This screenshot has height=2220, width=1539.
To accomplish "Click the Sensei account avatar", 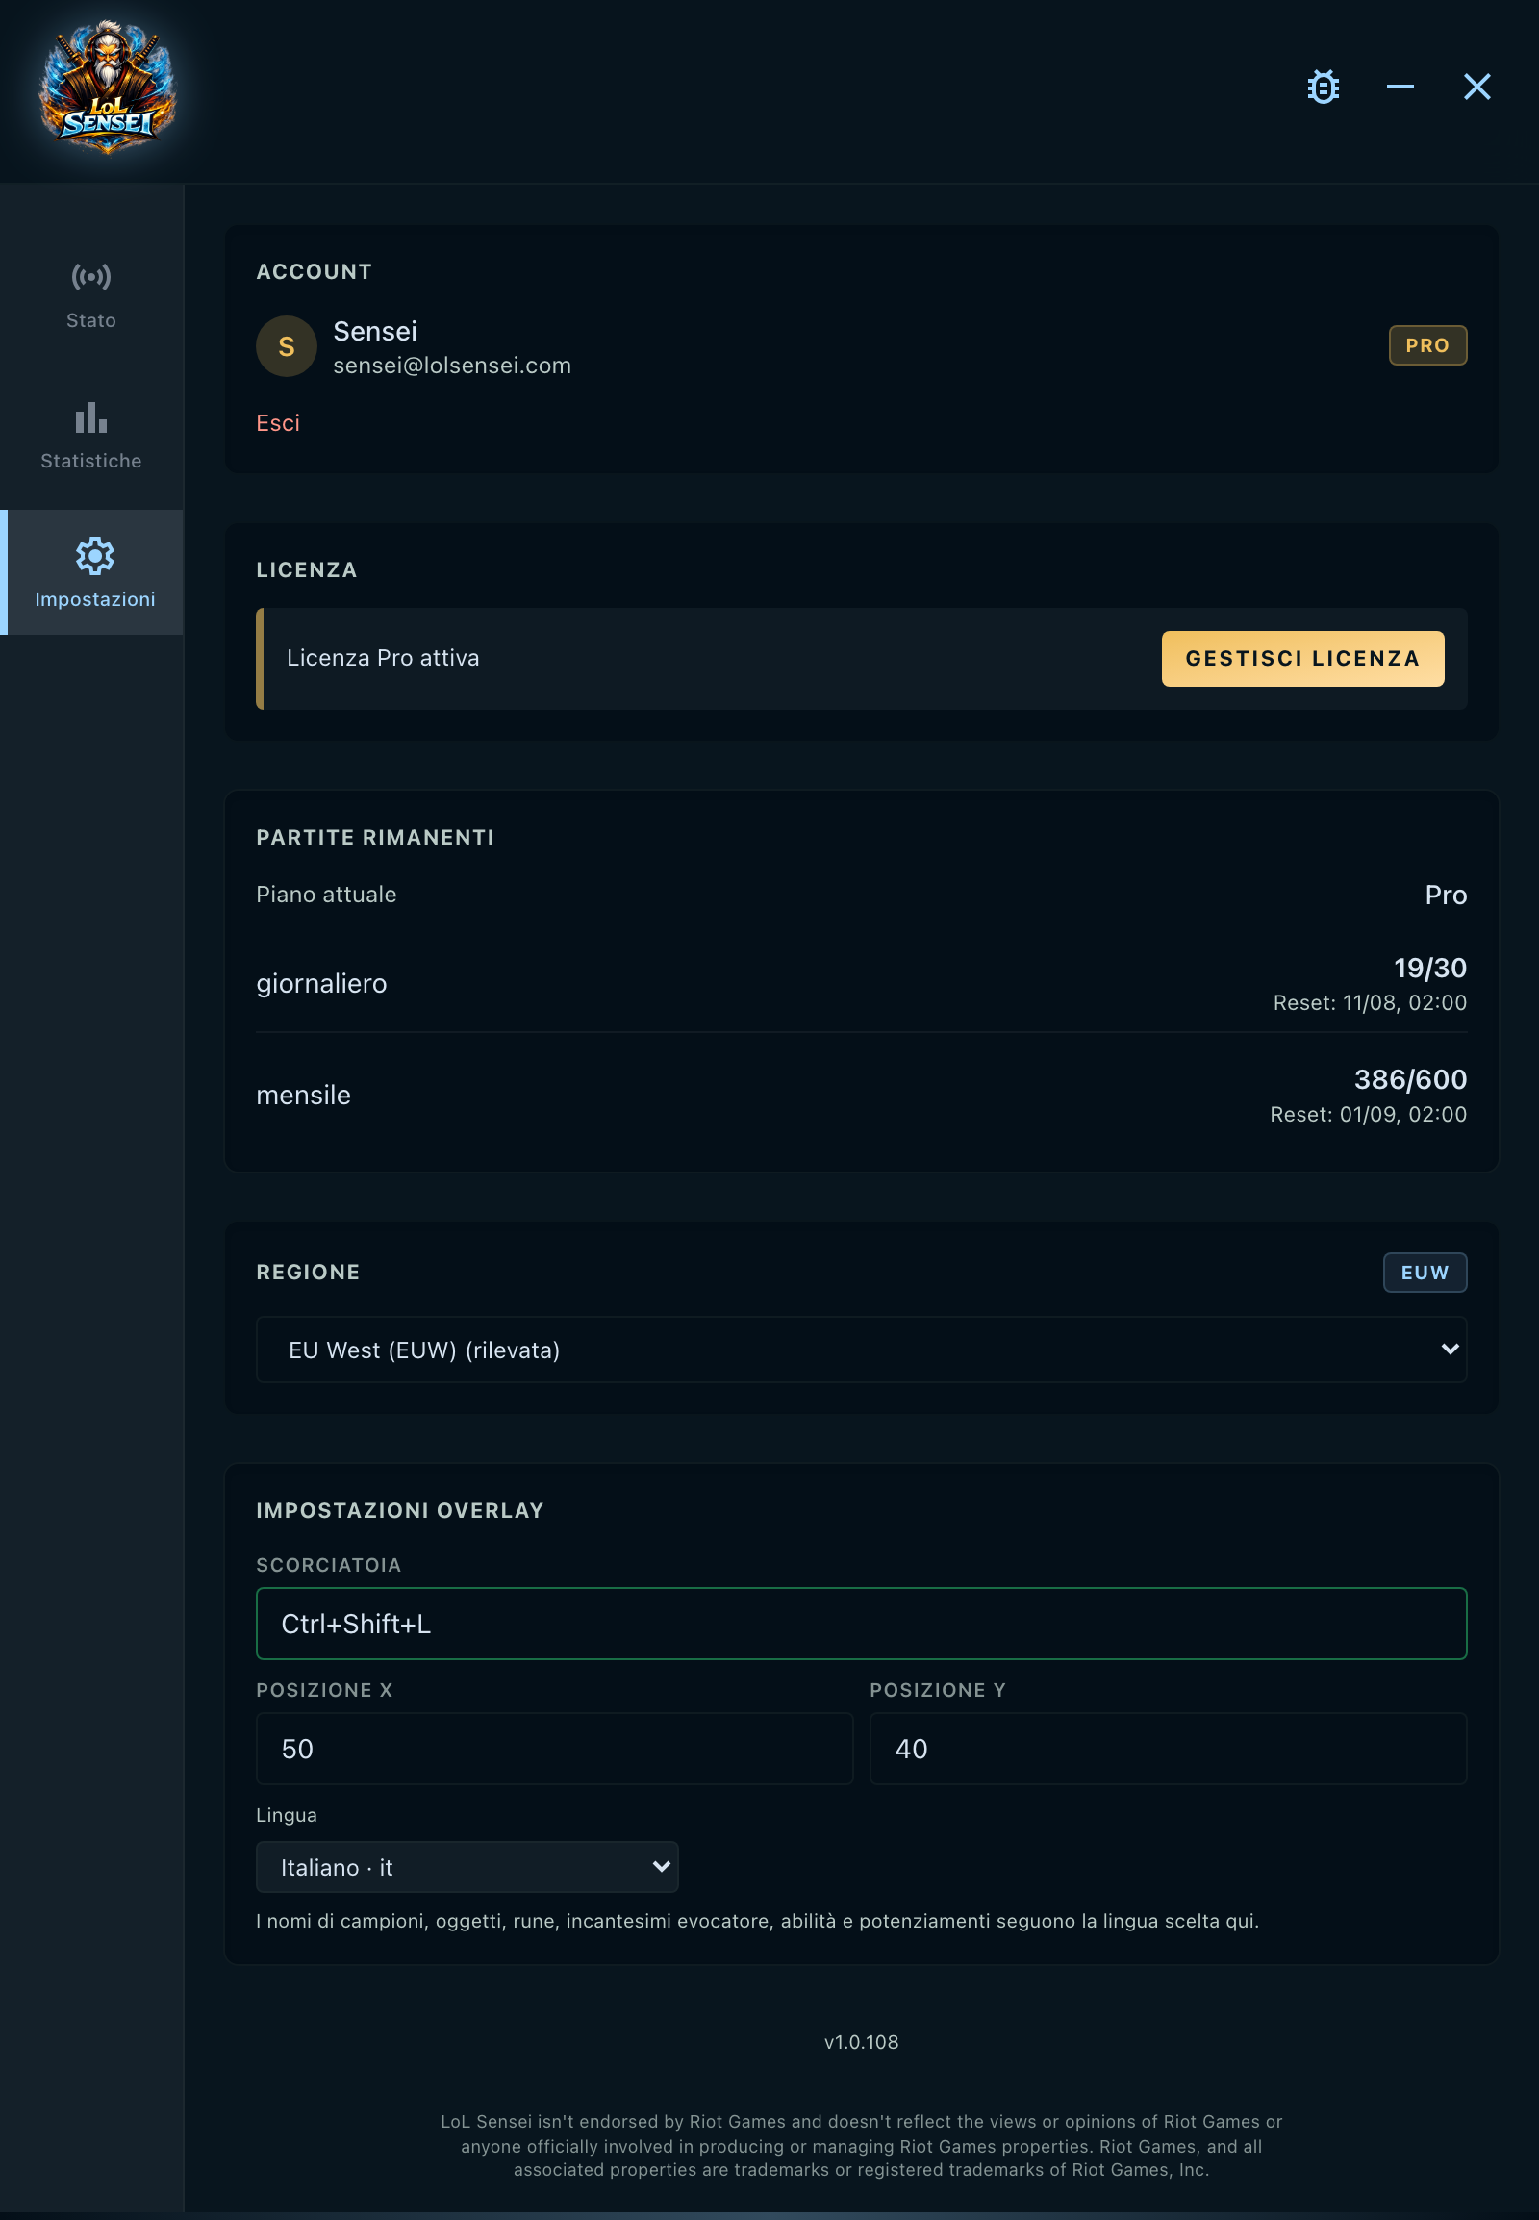I will click(x=287, y=346).
